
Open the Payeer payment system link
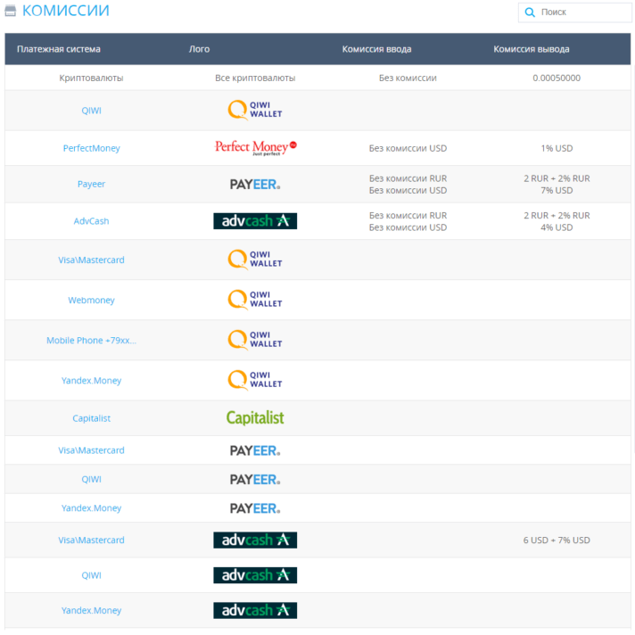[91, 184]
